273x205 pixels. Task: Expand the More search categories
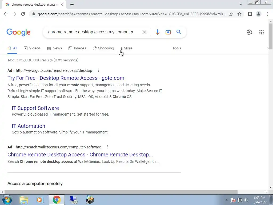tap(127, 48)
